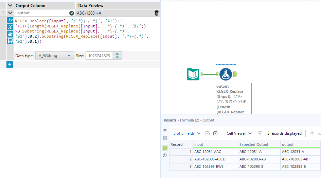Viewport: 321px width, 178px height.
Task: Click the Formula tool output anchor
Action: coord(235,74)
